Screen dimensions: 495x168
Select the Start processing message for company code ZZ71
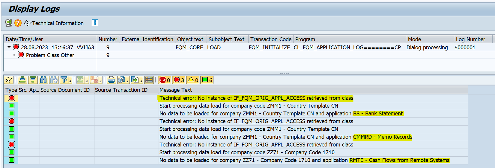click(x=247, y=152)
